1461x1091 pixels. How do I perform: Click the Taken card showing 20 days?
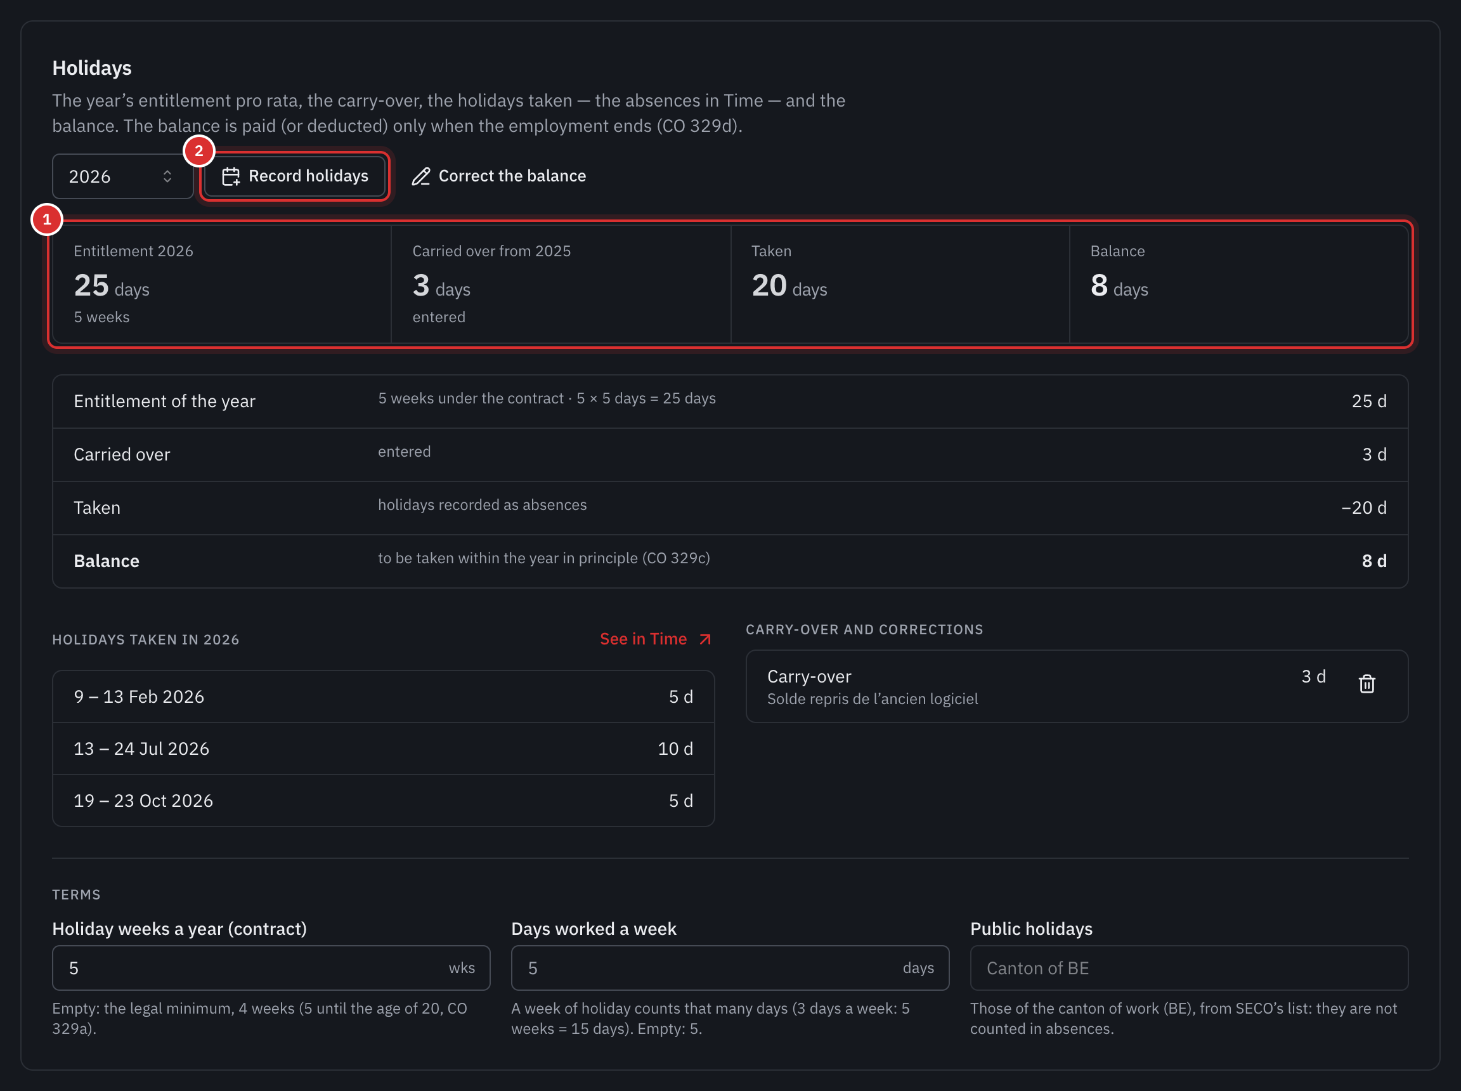[900, 284]
